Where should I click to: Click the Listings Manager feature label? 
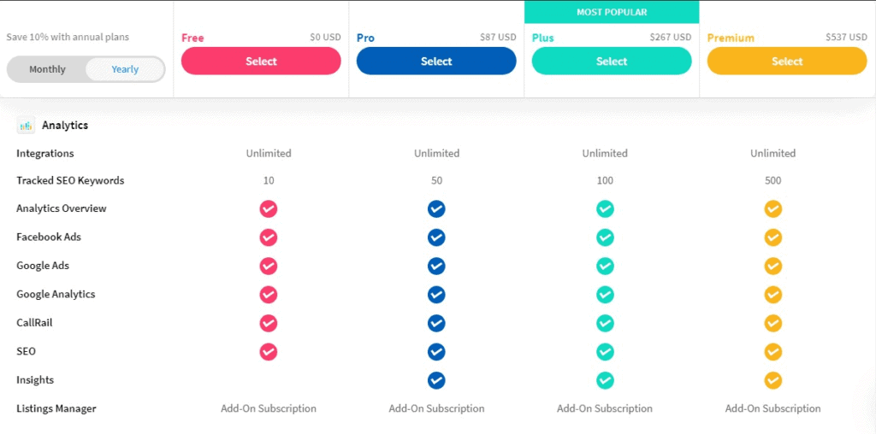click(56, 409)
